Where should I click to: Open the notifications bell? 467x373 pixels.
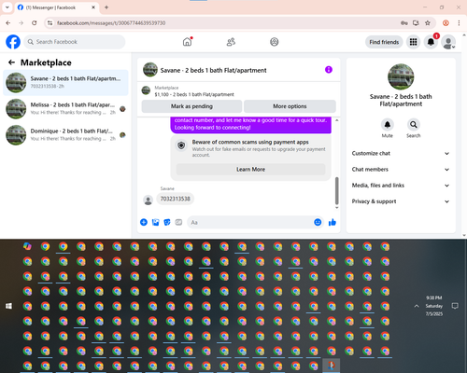click(x=431, y=42)
